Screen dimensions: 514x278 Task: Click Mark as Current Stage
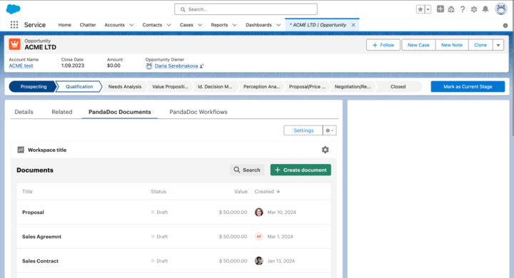(468, 87)
